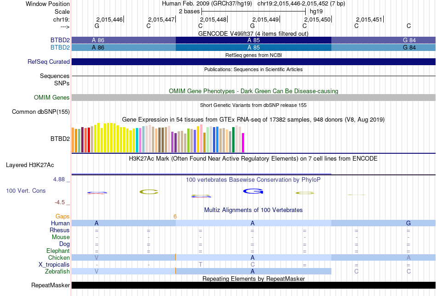Click the Window Position label

click(48, 4)
